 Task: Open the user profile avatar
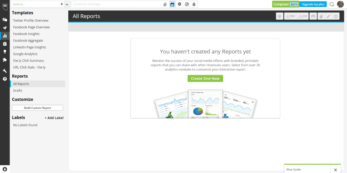click(x=340, y=4)
